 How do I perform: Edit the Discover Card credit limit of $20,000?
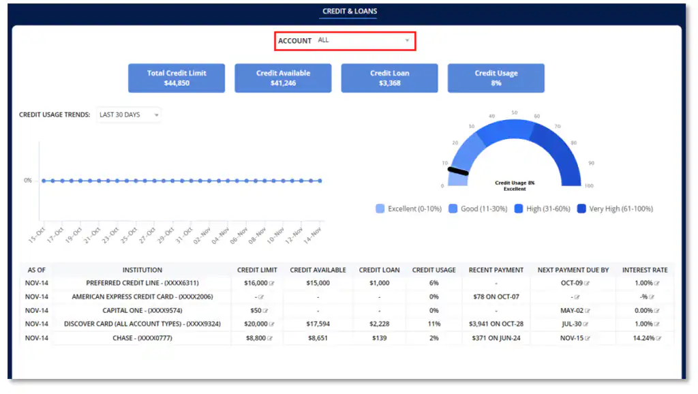(272, 323)
